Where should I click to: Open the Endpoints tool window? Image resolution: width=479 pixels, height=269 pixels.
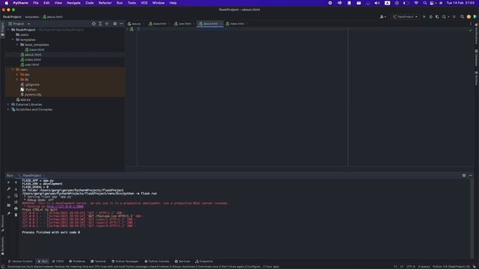(204, 262)
